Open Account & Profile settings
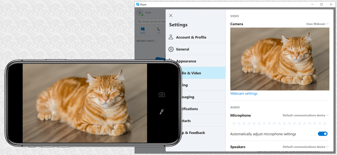The image size is (337, 155). (x=195, y=37)
